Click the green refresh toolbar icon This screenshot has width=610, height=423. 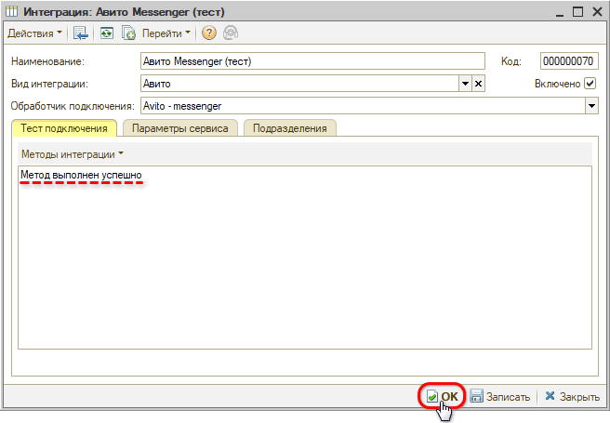(x=105, y=33)
